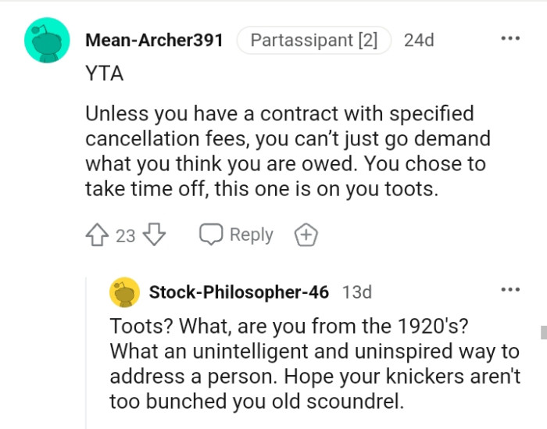The height and width of the screenshot is (429, 547).
Task: Open more options for Stock-Philosopher-46's reply
Action: coord(510,291)
